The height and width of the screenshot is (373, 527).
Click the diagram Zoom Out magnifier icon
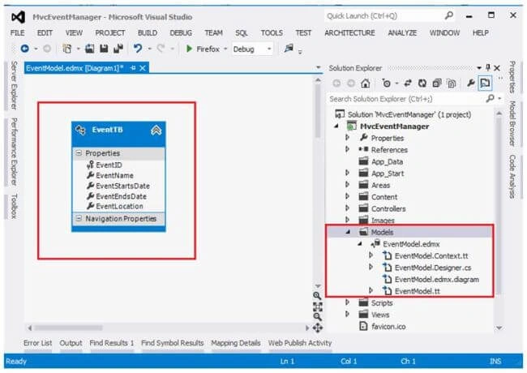[317, 316]
